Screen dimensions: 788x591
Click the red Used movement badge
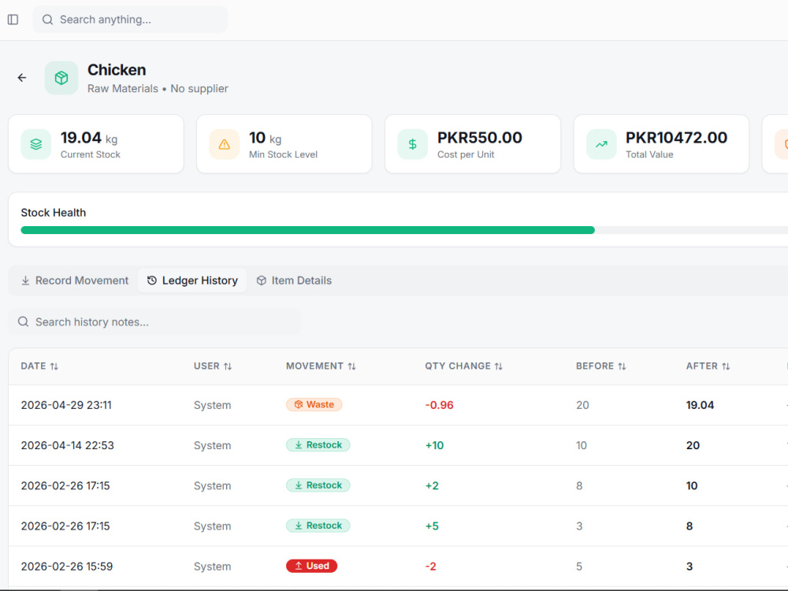(311, 566)
